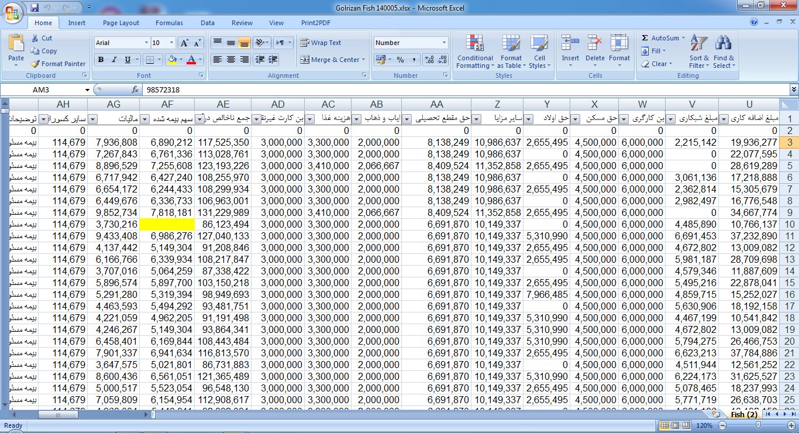Open the font name dropdown showing Arial

point(146,43)
